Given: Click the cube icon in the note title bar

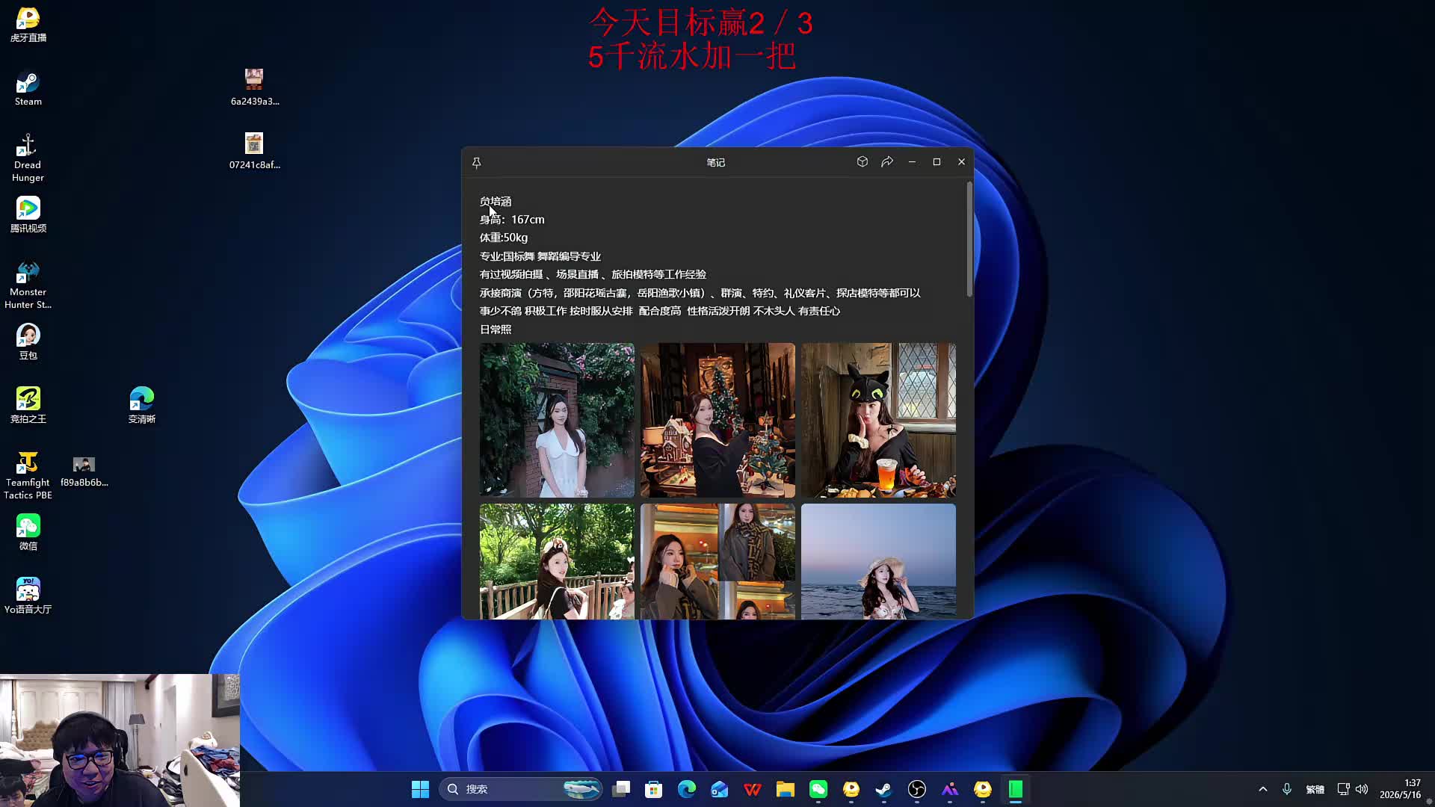Looking at the screenshot, I should (x=862, y=161).
